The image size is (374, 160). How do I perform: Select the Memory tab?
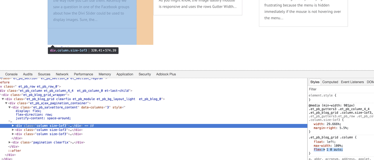click(x=105, y=74)
